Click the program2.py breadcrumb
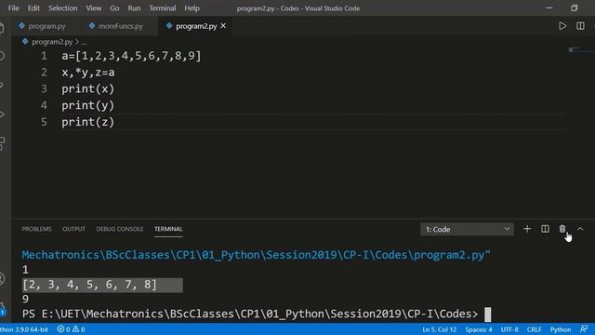The width and height of the screenshot is (595, 335). (52, 42)
